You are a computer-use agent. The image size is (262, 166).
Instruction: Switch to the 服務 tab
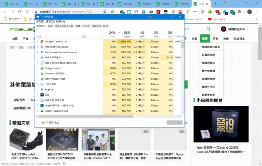point(106,26)
